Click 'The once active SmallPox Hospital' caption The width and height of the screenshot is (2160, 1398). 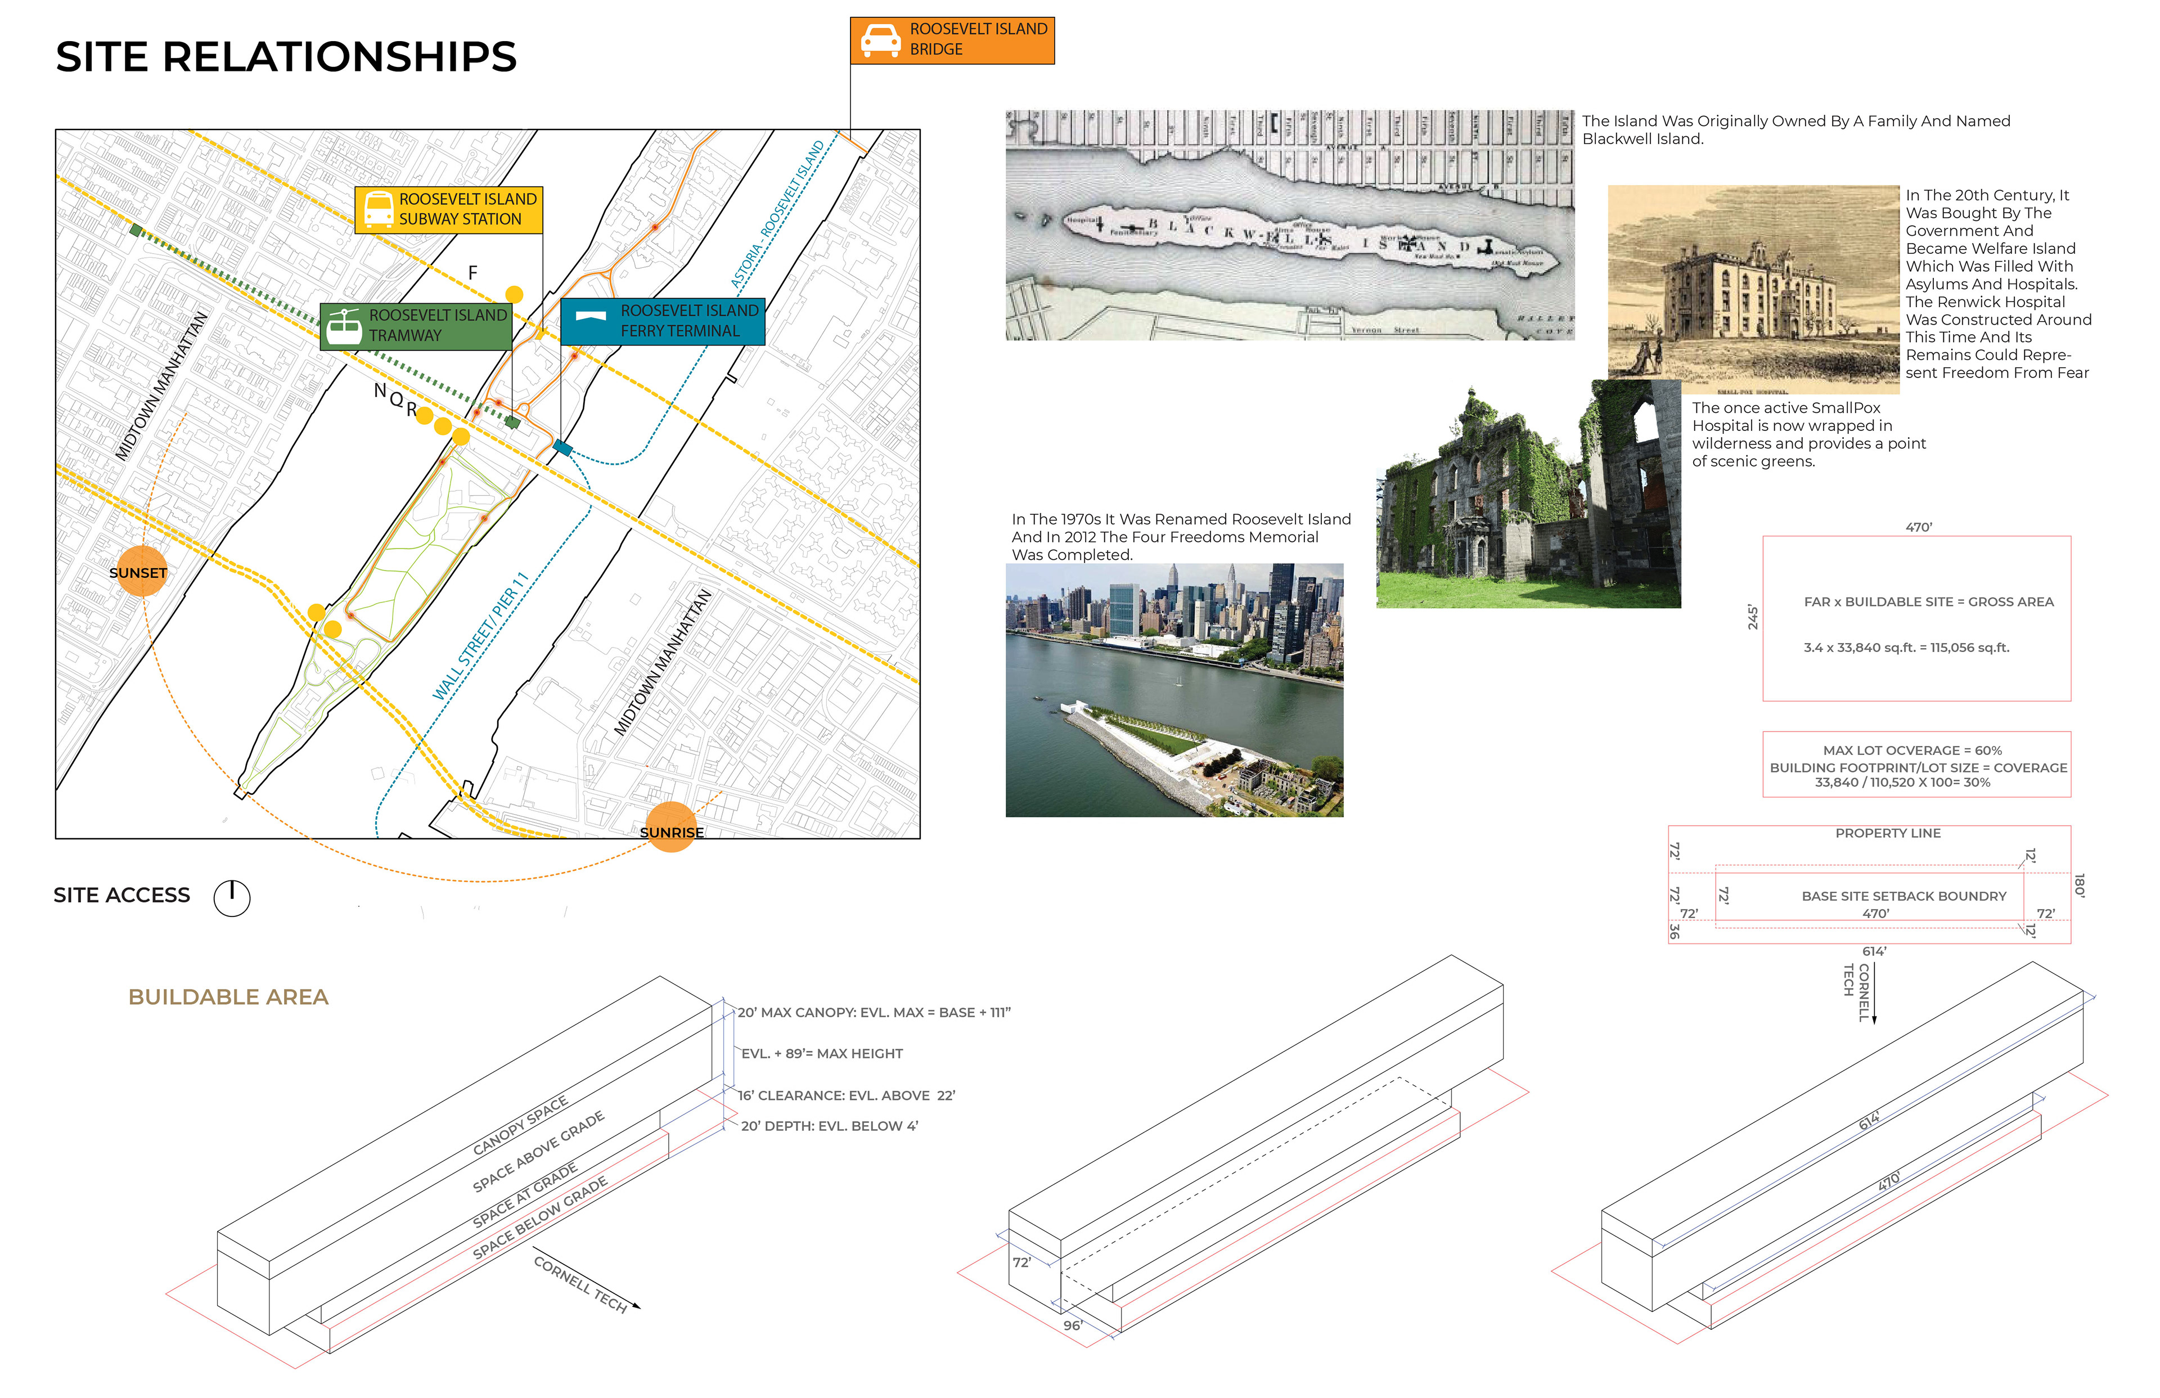(x=1809, y=435)
